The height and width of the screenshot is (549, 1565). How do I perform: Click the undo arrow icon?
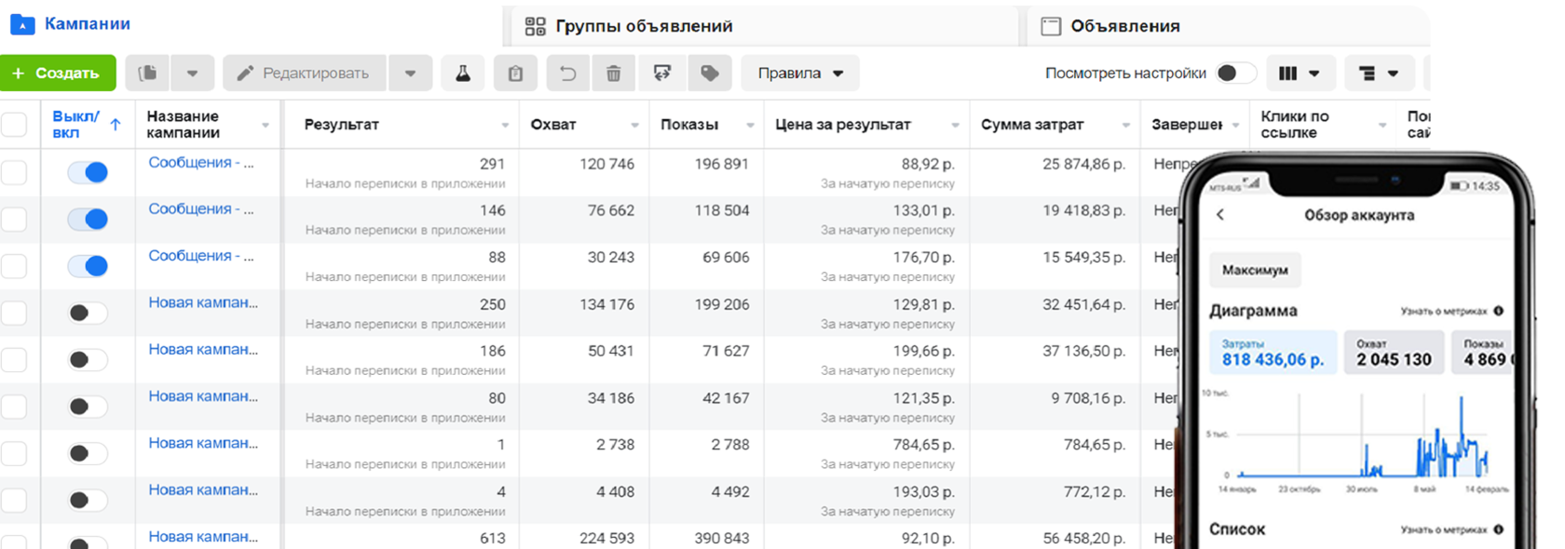pos(567,74)
